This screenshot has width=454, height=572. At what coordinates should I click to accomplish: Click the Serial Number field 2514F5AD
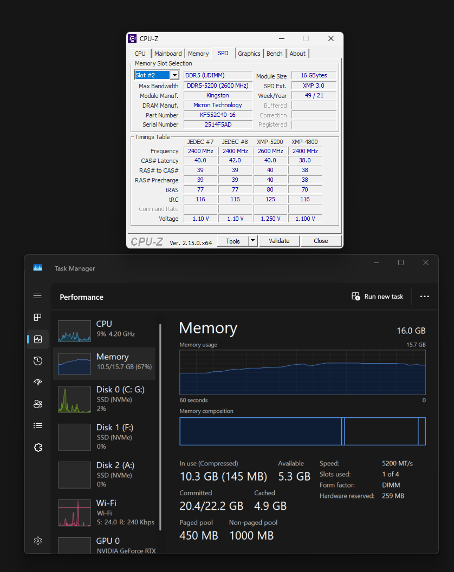[218, 124]
